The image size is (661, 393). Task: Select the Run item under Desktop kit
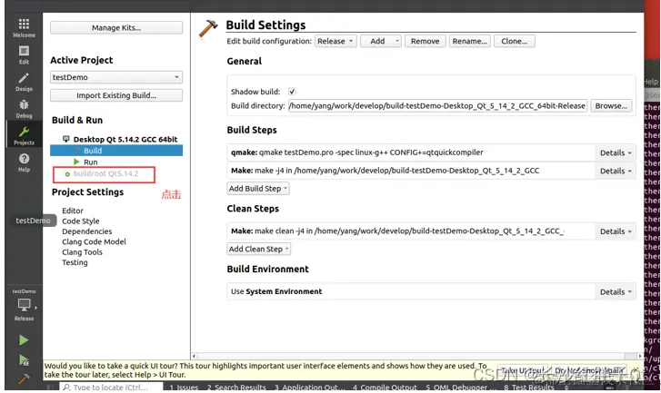click(x=90, y=162)
